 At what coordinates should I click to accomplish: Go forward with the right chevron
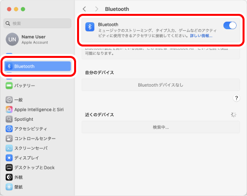pyautogui.click(x=97, y=9)
